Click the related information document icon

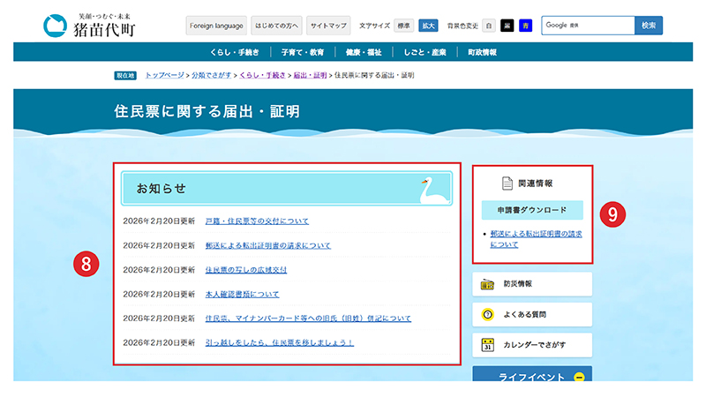(507, 184)
